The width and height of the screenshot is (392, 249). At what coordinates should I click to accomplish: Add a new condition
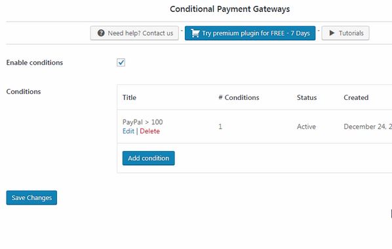pyautogui.click(x=149, y=158)
